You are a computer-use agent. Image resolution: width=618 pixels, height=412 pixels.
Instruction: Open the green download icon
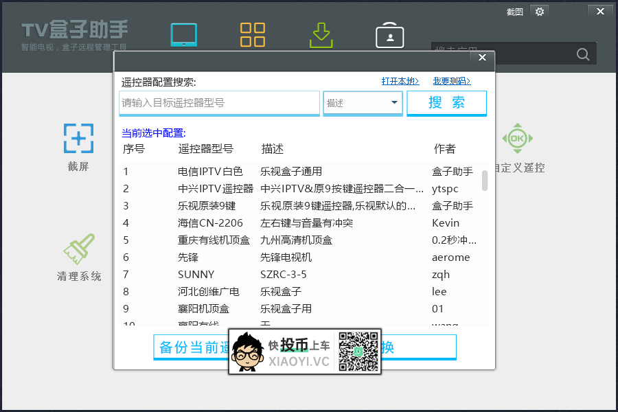tap(321, 35)
